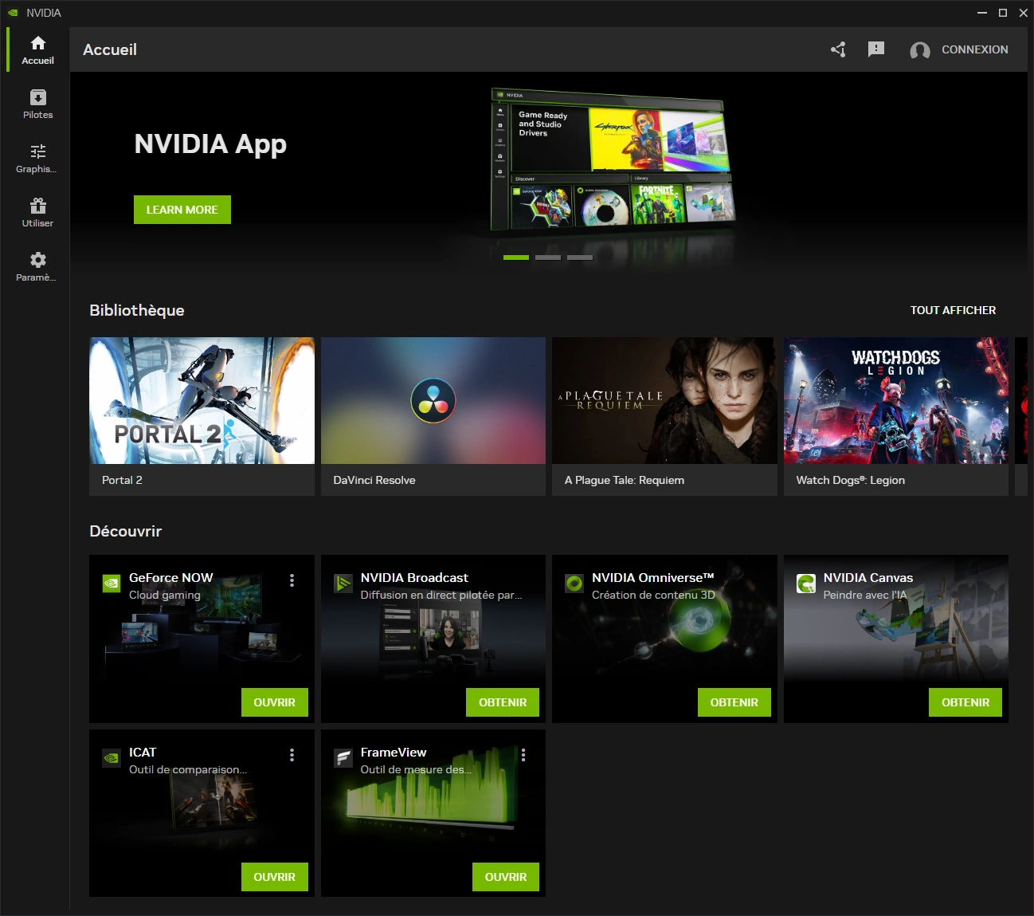The image size is (1034, 916).
Task: Select the third carousel slide indicator
Action: [580, 258]
